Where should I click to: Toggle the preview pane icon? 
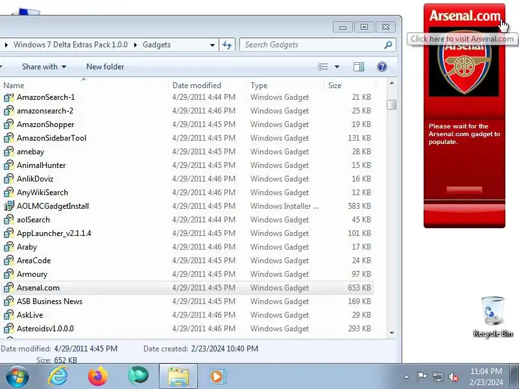pyautogui.click(x=359, y=67)
